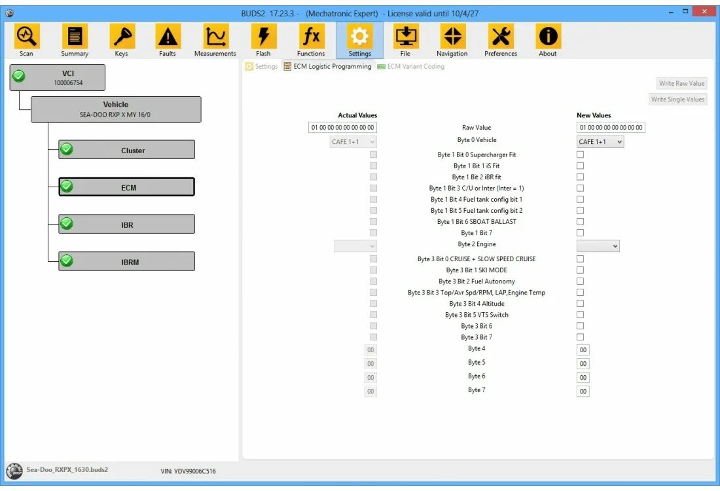The height and width of the screenshot is (491, 720).
Task: Enable new Supercharger Fit checkbox
Action: pos(581,155)
